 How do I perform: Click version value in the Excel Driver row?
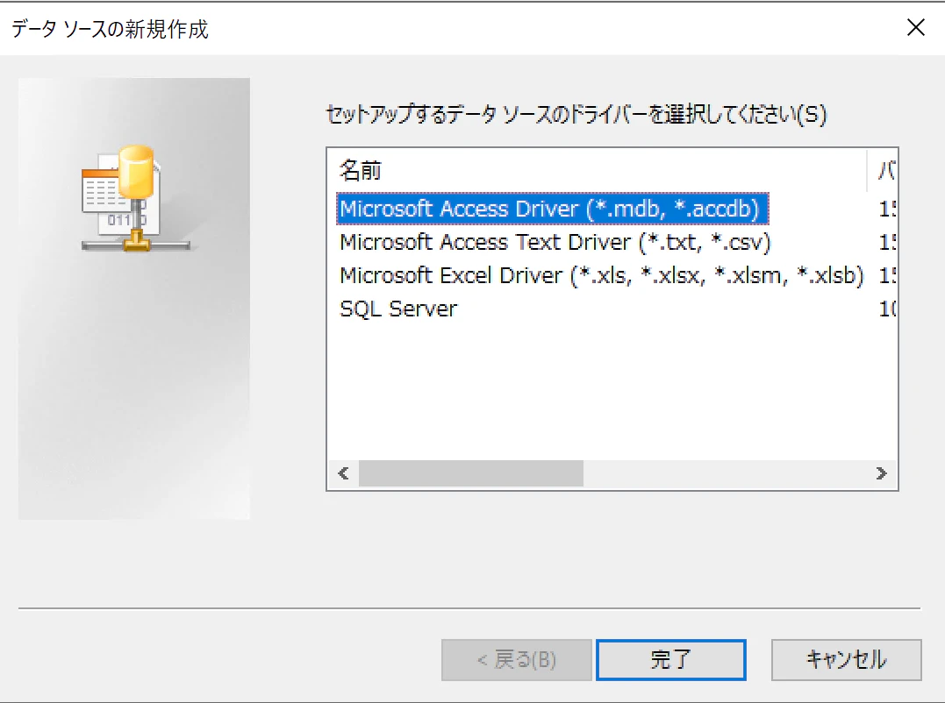(887, 275)
